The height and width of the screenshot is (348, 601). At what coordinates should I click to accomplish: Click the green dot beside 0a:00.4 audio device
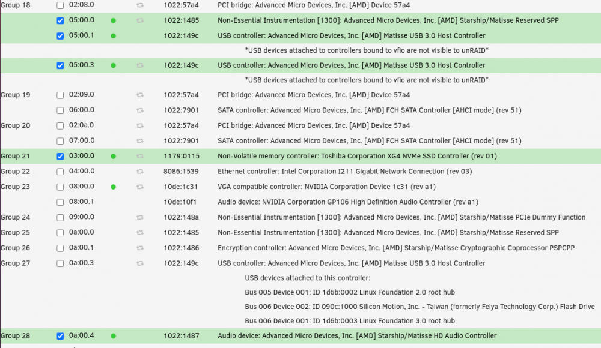(113, 336)
